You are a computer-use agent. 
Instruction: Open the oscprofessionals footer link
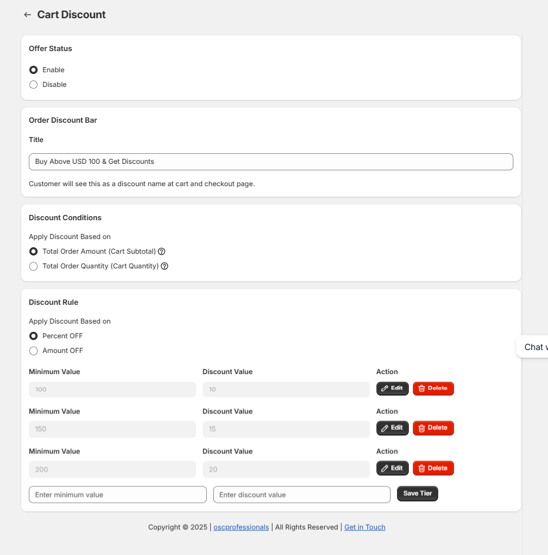point(241,527)
